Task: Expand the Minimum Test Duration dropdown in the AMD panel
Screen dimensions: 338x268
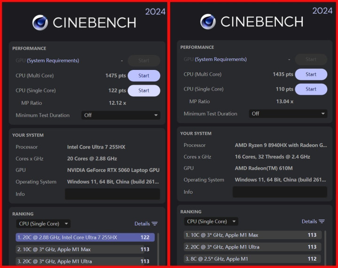Action: point(289,114)
